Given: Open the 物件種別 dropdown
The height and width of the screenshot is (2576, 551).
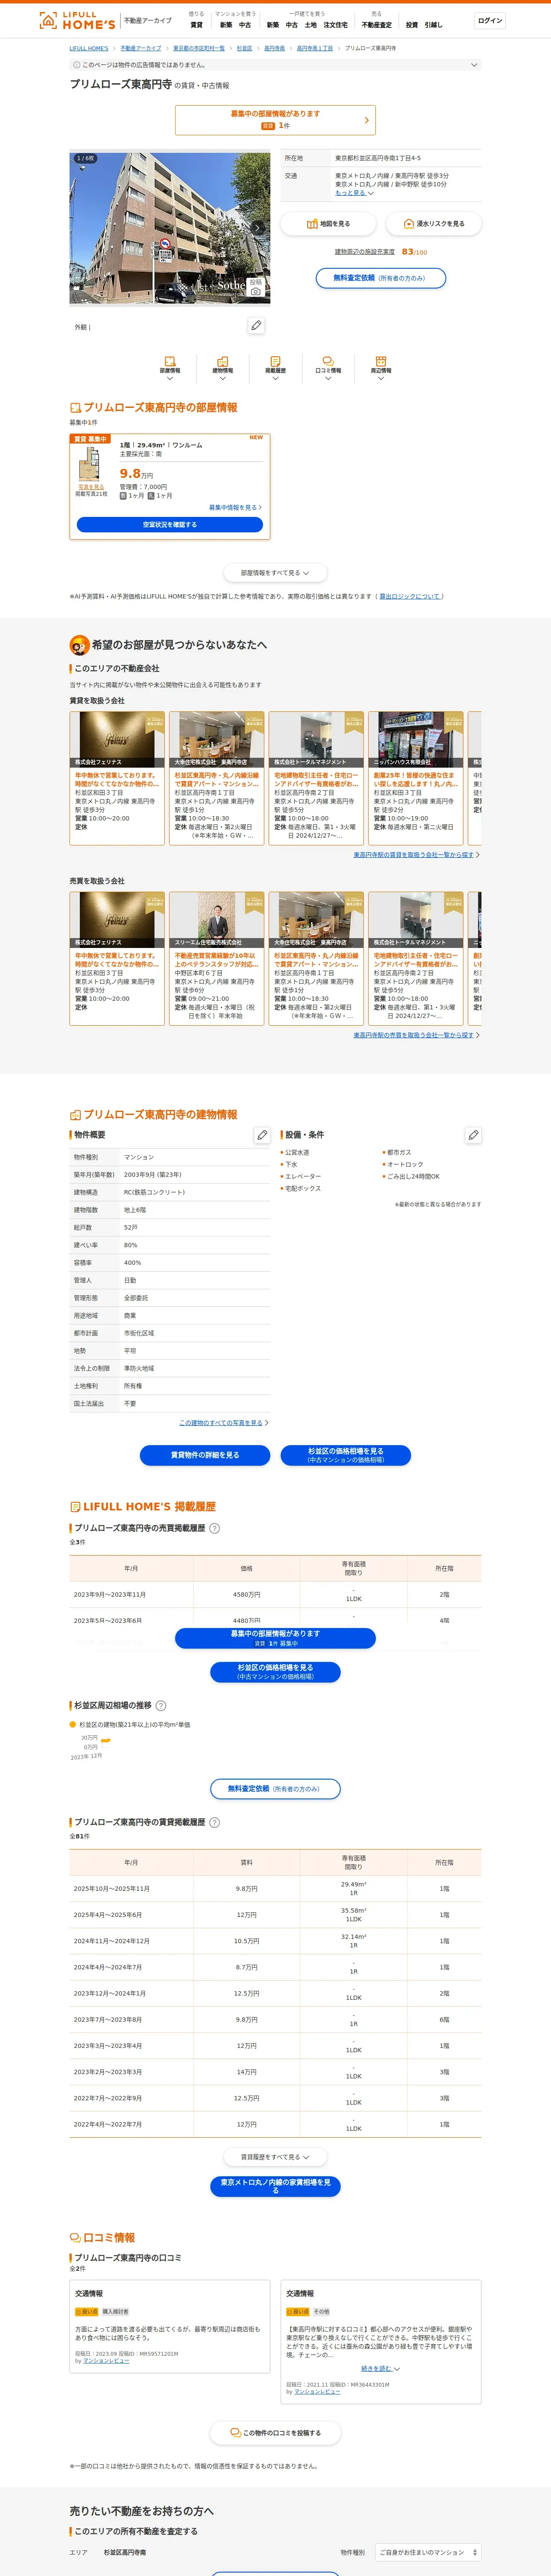Looking at the screenshot, I should (x=428, y=2552).
